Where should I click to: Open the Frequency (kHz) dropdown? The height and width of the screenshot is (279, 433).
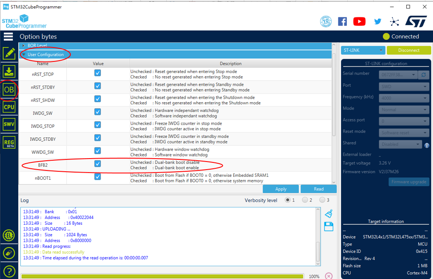click(x=404, y=98)
